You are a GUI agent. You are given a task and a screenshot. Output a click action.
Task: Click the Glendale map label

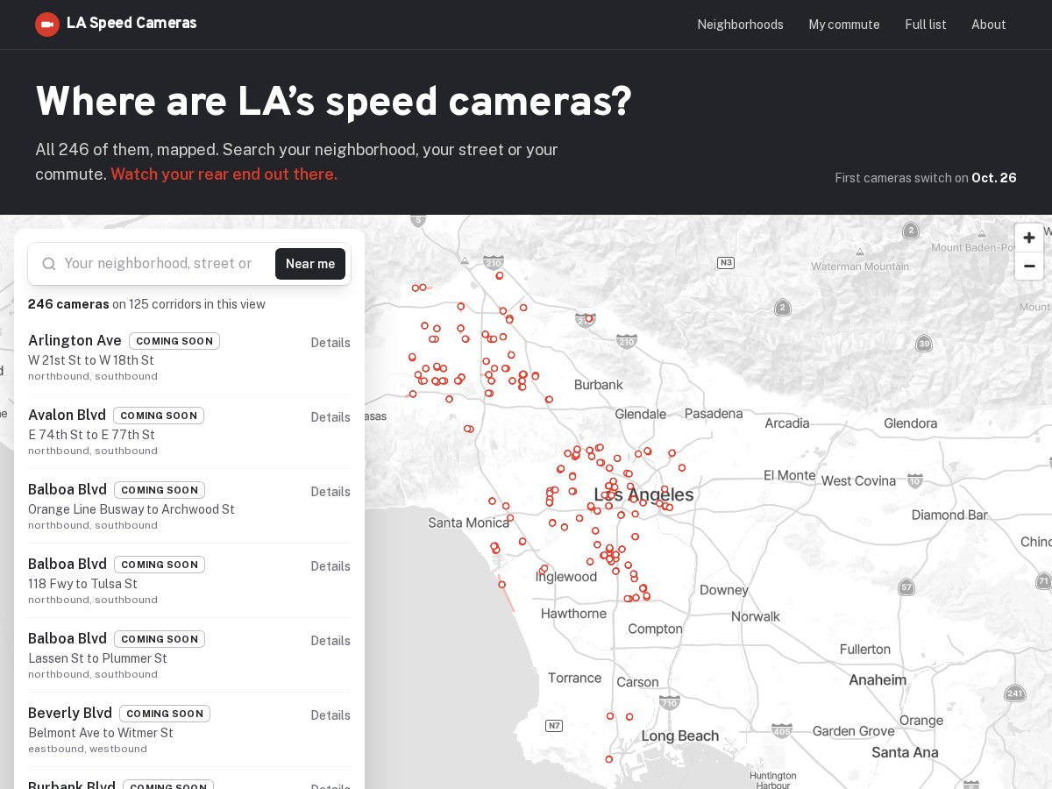[x=641, y=414]
